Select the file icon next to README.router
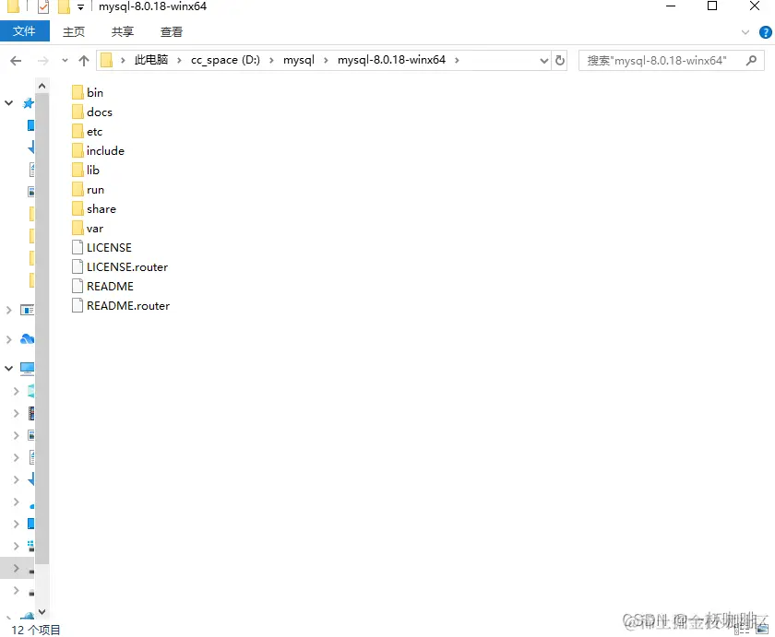The height and width of the screenshot is (637, 775). pyautogui.click(x=77, y=306)
